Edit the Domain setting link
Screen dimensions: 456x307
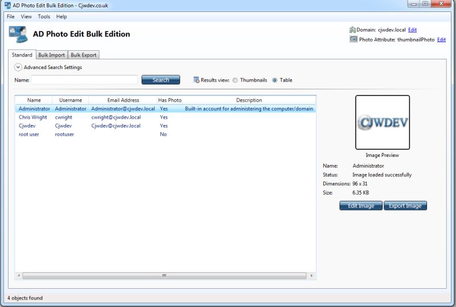tap(412, 30)
